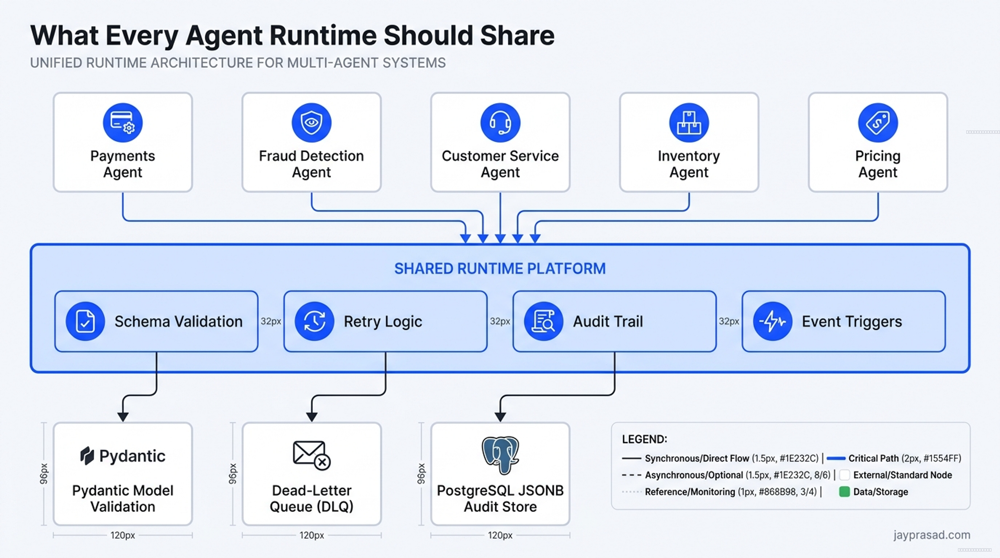Click the Customer Service headset icon
The width and height of the screenshot is (1000, 558).
pyautogui.click(x=500, y=123)
